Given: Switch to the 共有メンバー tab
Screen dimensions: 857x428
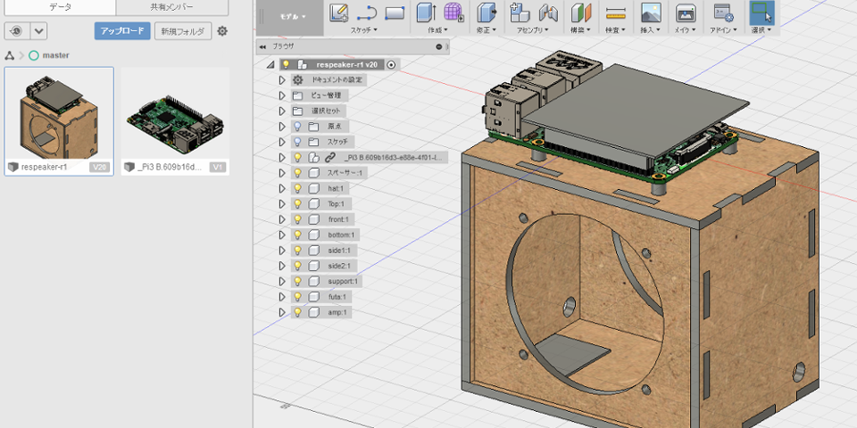Looking at the screenshot, I should pos(172,7).
